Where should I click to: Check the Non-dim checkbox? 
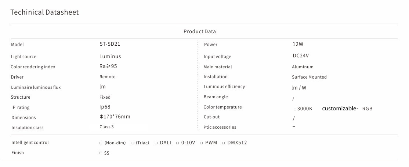pos(101,143)
